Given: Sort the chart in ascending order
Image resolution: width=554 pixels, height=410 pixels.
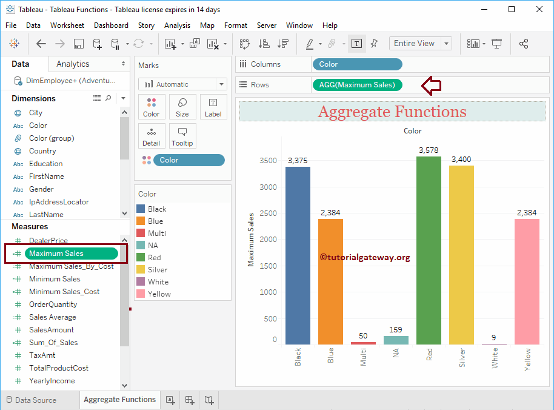Looking at the screenshot, I should (x=262, y=43).
